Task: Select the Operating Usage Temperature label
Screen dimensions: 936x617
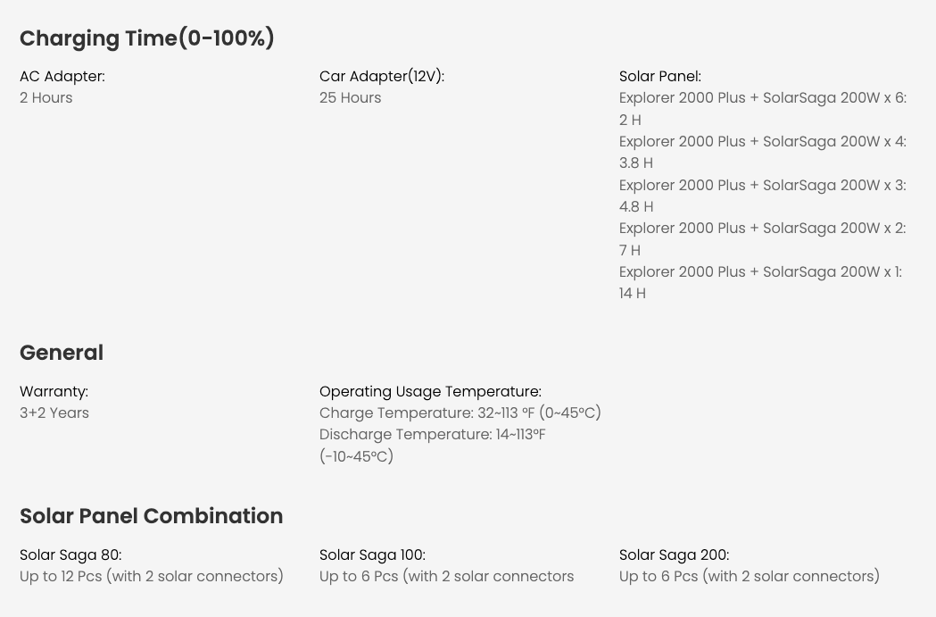Action: [x=430, y=392]
